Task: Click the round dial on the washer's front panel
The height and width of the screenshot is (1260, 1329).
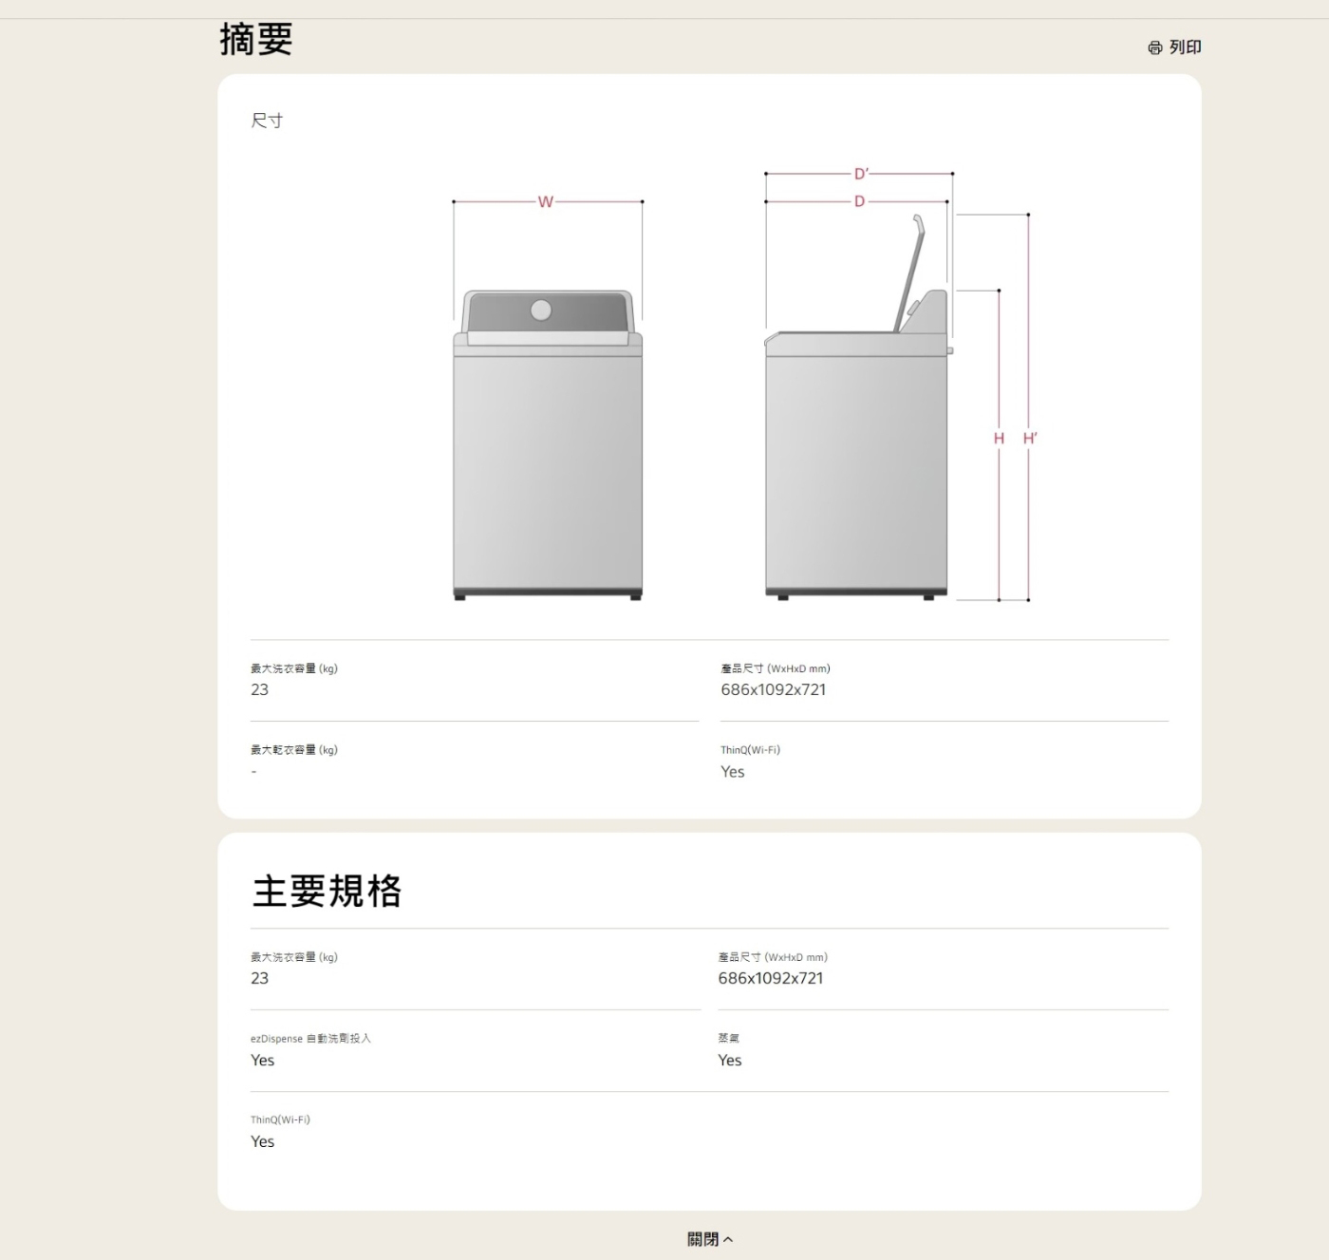Action: [541, 310]
